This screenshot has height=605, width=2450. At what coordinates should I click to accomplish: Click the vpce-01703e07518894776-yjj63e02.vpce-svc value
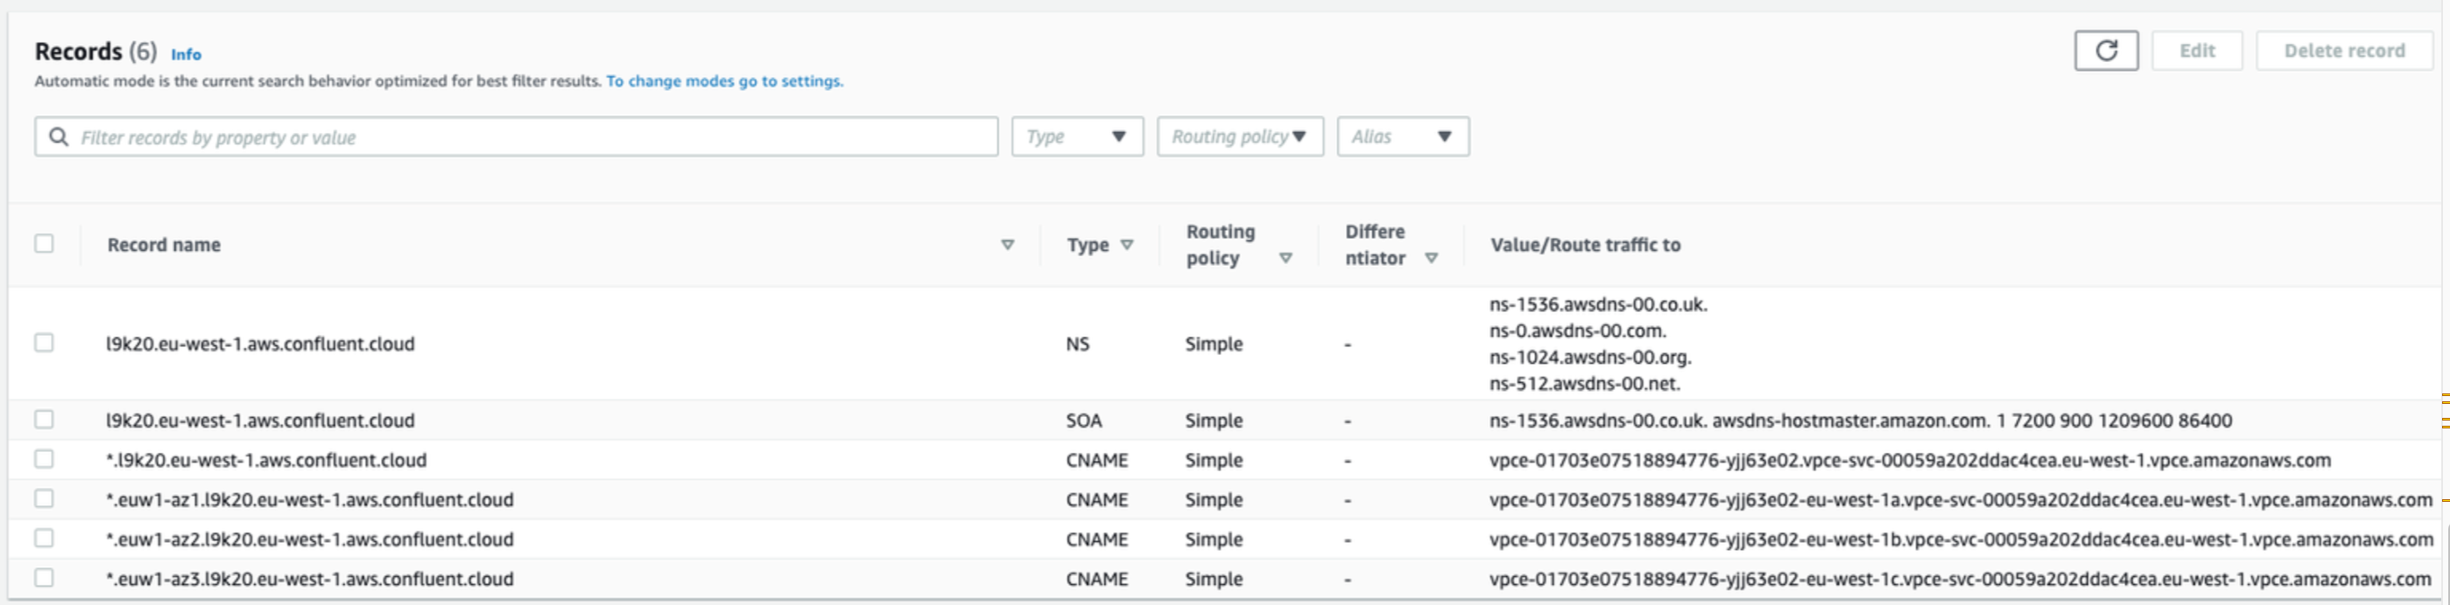pos(1911,461)
